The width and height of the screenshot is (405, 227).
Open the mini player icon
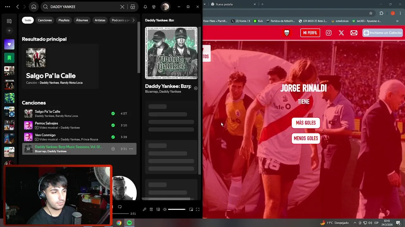pos(191,209)
